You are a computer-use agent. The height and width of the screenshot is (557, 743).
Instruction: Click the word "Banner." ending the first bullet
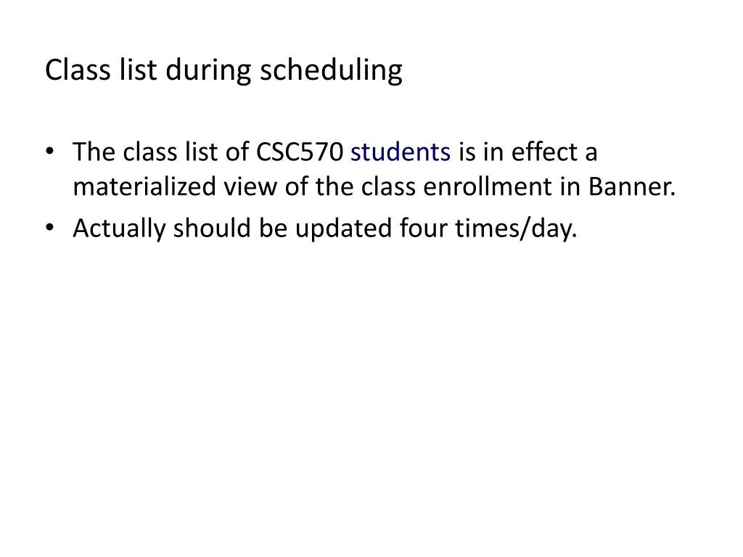click(632, 186)
